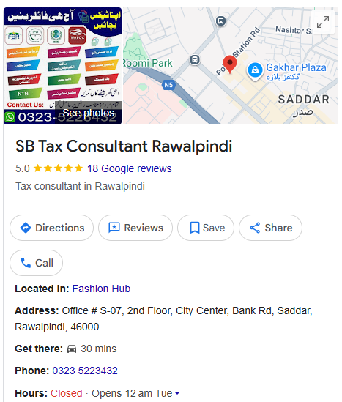Viewport: 342px width, 402px height.
Task: Click the red location pin on map
Action: pyautogui.click(x=230, y=64)
